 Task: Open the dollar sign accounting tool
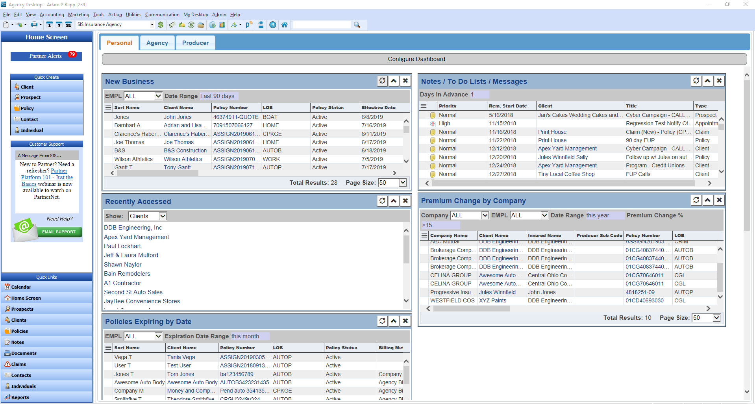[x=161, y=24]
